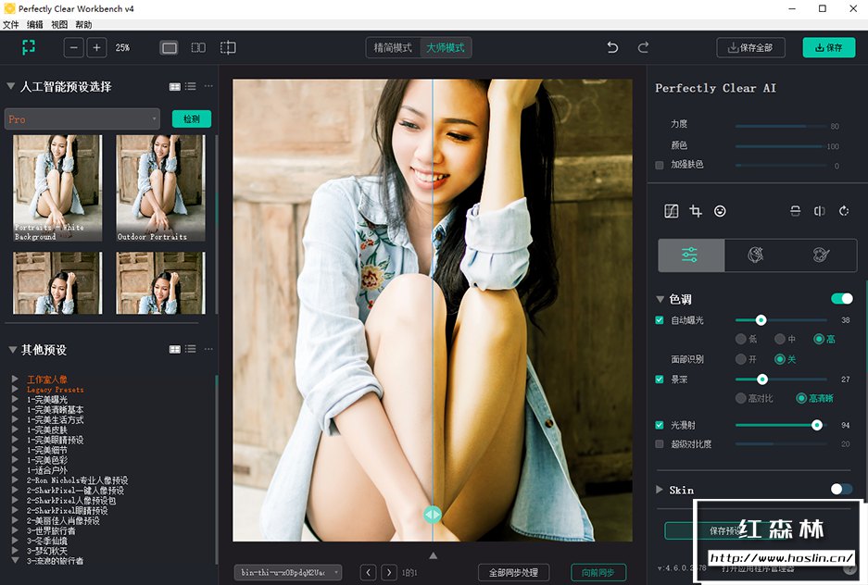Expand the 3-世界旅行者 preset group
Screen dimensions: 868x585
tap(16, 530)
